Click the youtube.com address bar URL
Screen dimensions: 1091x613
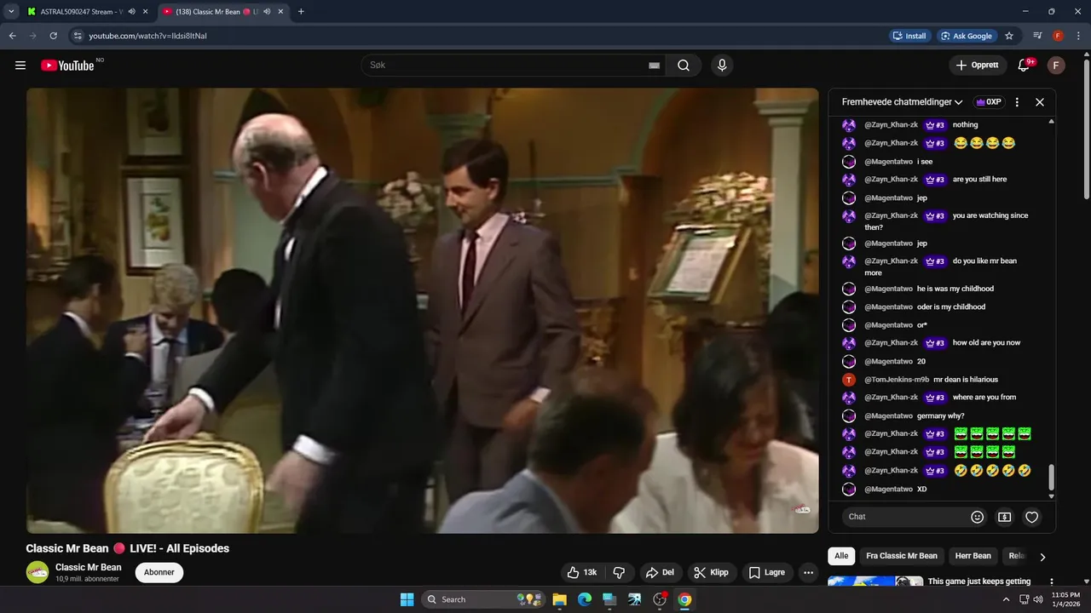[x=147, y=36]
